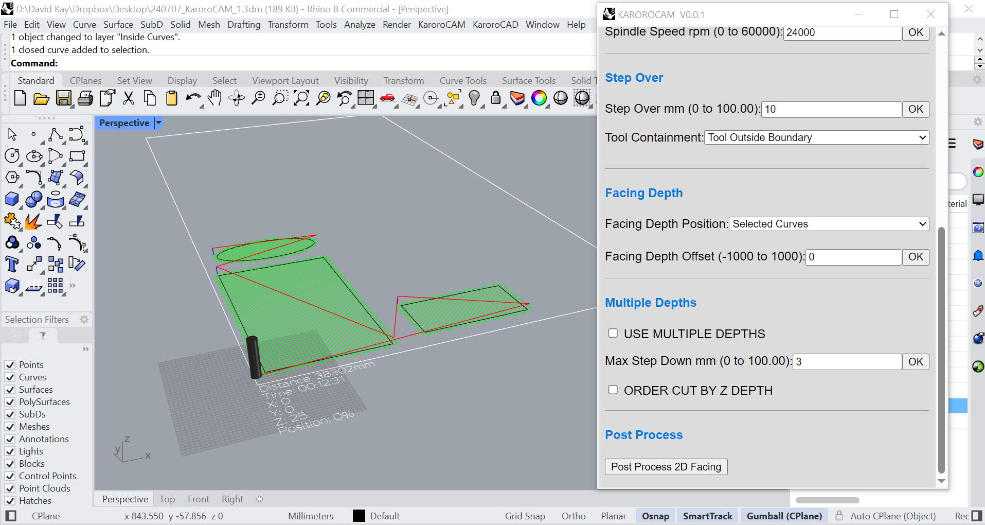Select the Rectangle tool
Viewport: 985px width, 525px height.
[77, 156]
